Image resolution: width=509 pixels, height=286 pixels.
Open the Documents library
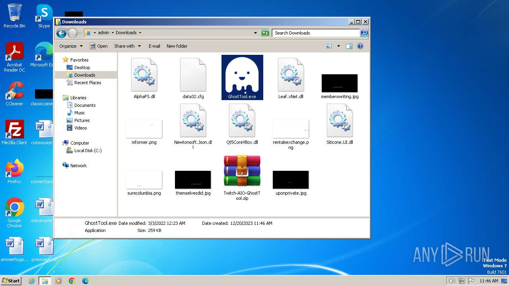click(x=85, y=105)
